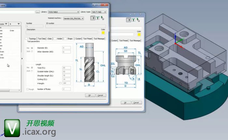Click OK in the back window

tap(126, 103)
